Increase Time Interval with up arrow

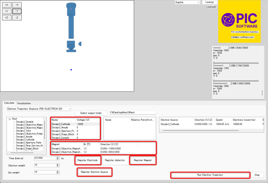(x=58, y=157)
